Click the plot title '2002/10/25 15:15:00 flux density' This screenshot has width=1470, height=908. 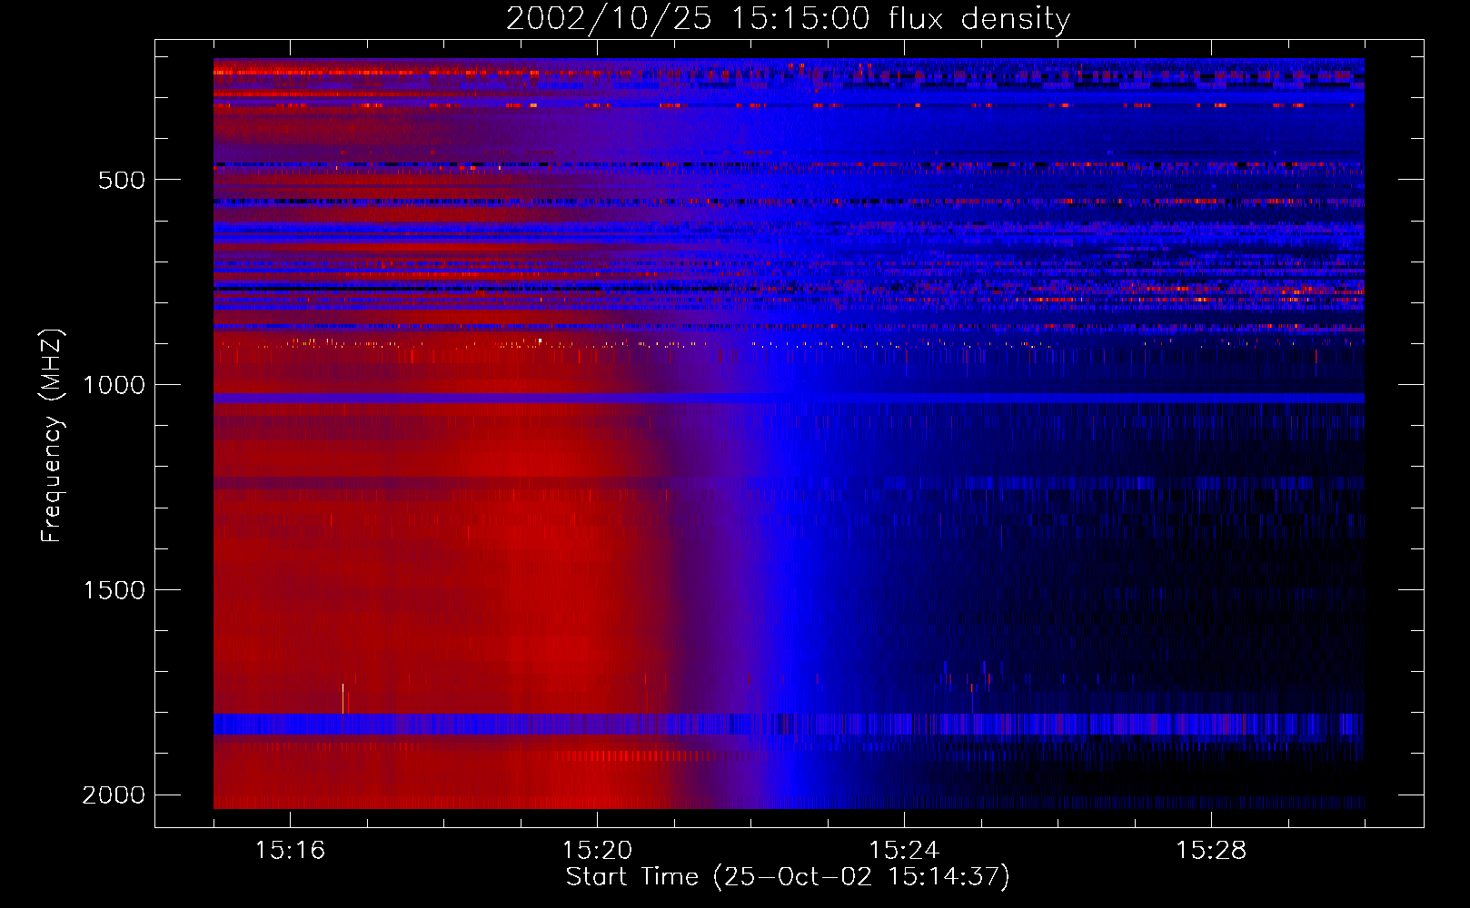[788, 19]
